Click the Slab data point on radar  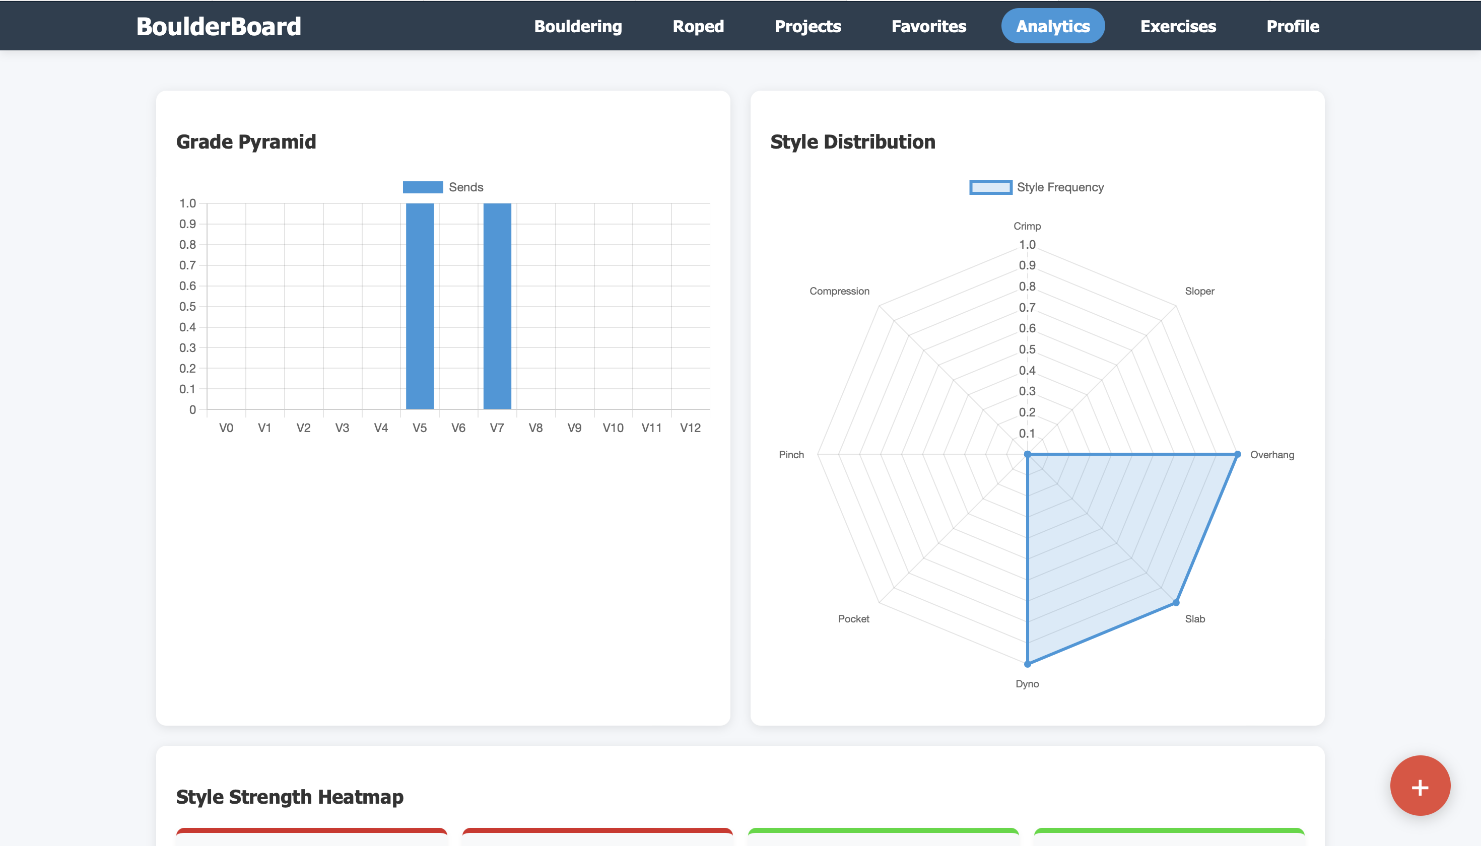1176,603
